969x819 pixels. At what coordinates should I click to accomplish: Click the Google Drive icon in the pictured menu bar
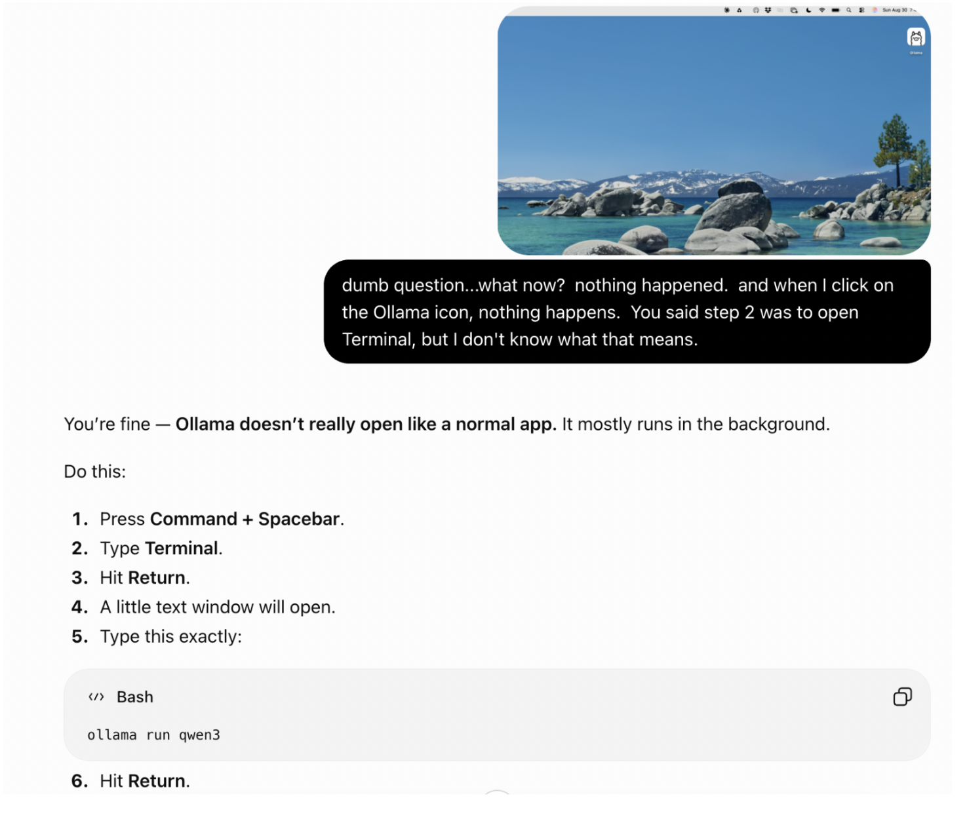[x=740, y=10]
